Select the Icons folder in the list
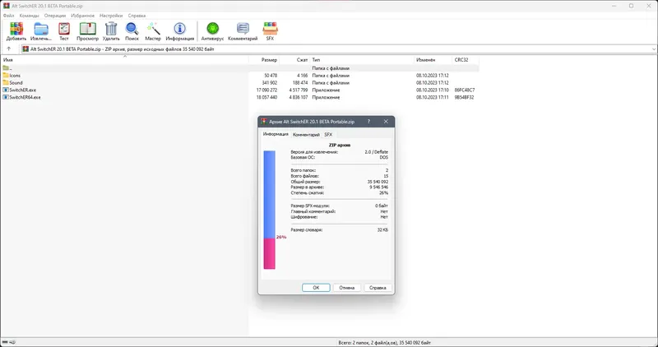Screen dimensions: 658x347 click(x=15, y=76)
